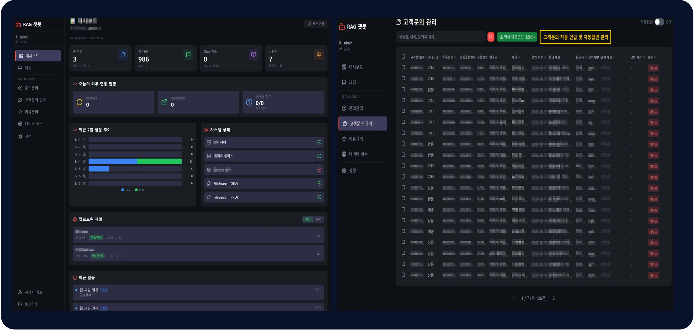The height and width of the screenshot is (330, 694).
Task: Click the DEV legend color swatch under chart
Action: (123, 190)
